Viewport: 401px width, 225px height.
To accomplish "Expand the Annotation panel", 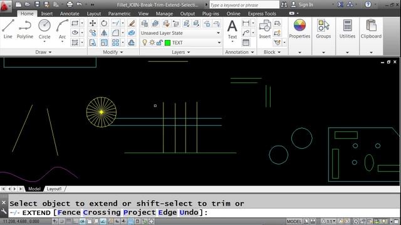I will pos(239,52).
